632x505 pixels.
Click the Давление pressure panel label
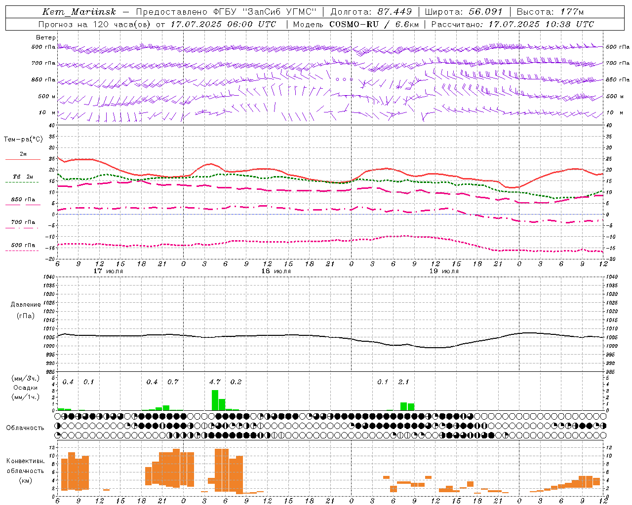click(26, 305)
